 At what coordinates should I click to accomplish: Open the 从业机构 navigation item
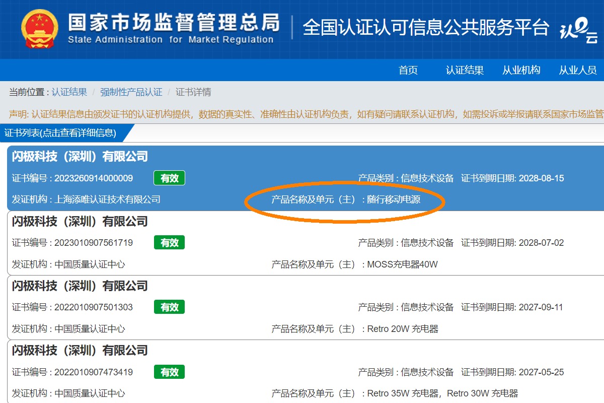click(521, 70)
